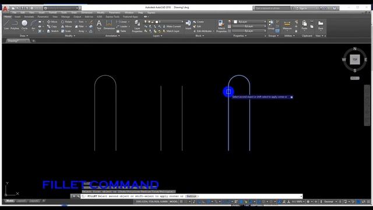Screen dimensions: 373x210
Task: Insert a Table
Action: click(x=121, y=31)
